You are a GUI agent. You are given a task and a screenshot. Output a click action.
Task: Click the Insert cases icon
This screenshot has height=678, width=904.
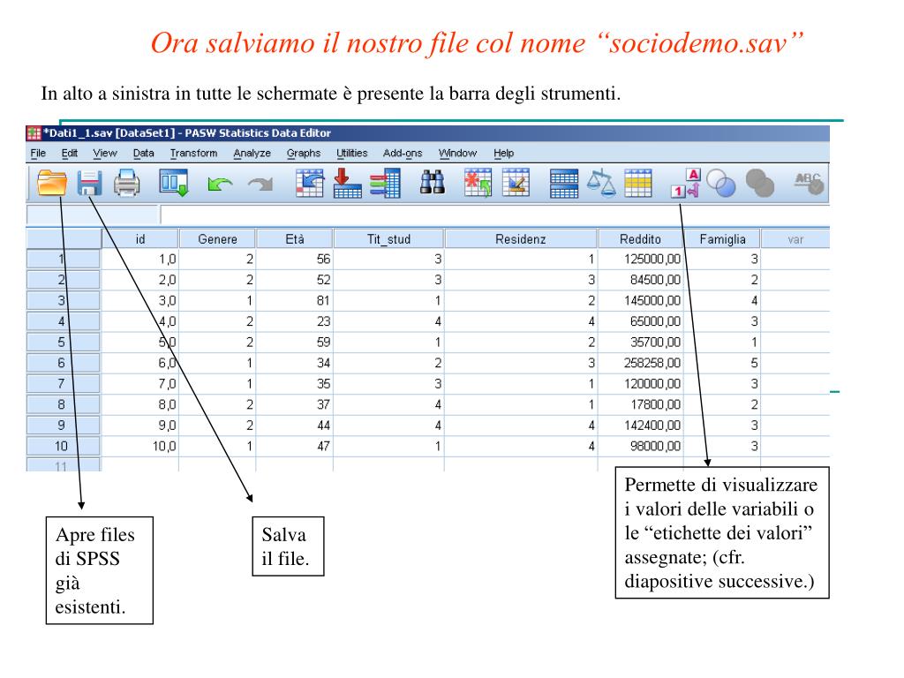click(x=478, y=183)
